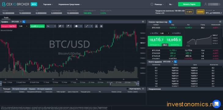Click the chart timeline range slider handle
The width and height of the screenshot is (223, 110).
coord(110,84)
